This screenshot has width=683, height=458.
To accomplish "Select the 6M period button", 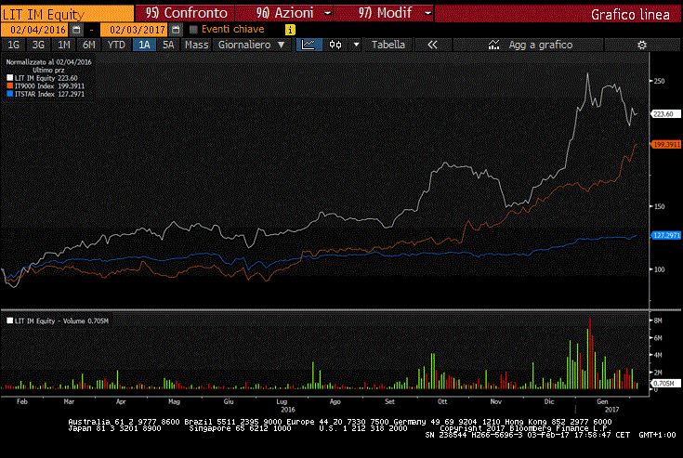I will [88, 45].
